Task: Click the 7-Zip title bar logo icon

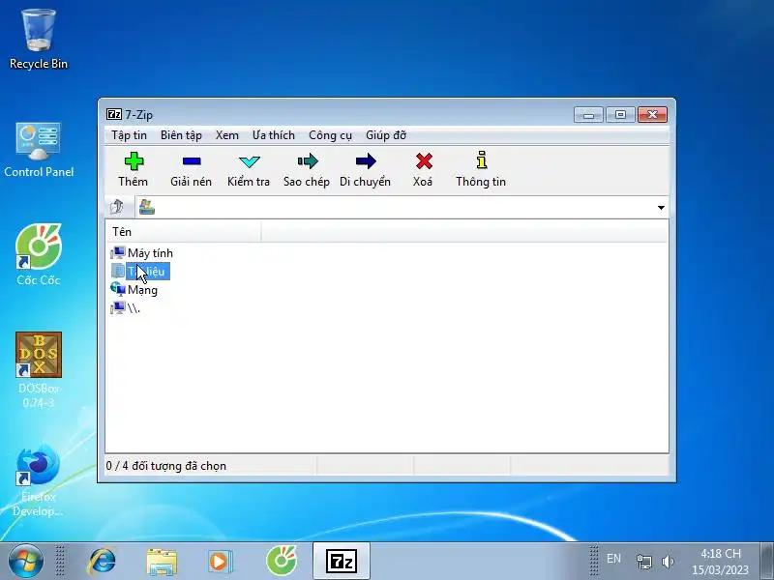Action: (x=113, y=114)
